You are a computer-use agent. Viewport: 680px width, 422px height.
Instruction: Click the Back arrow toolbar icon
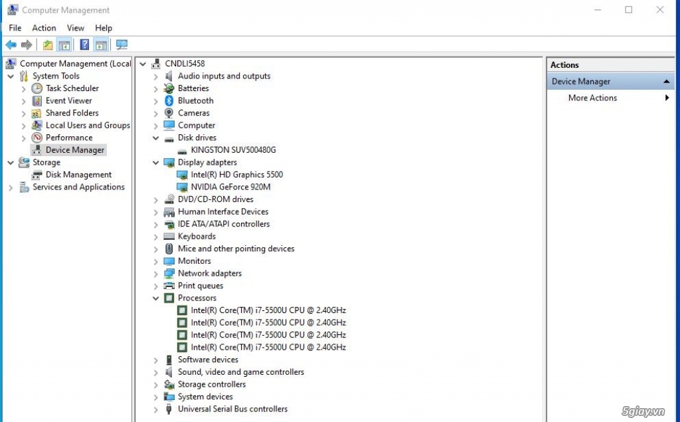pyautogui.click(x=11, y=45)
